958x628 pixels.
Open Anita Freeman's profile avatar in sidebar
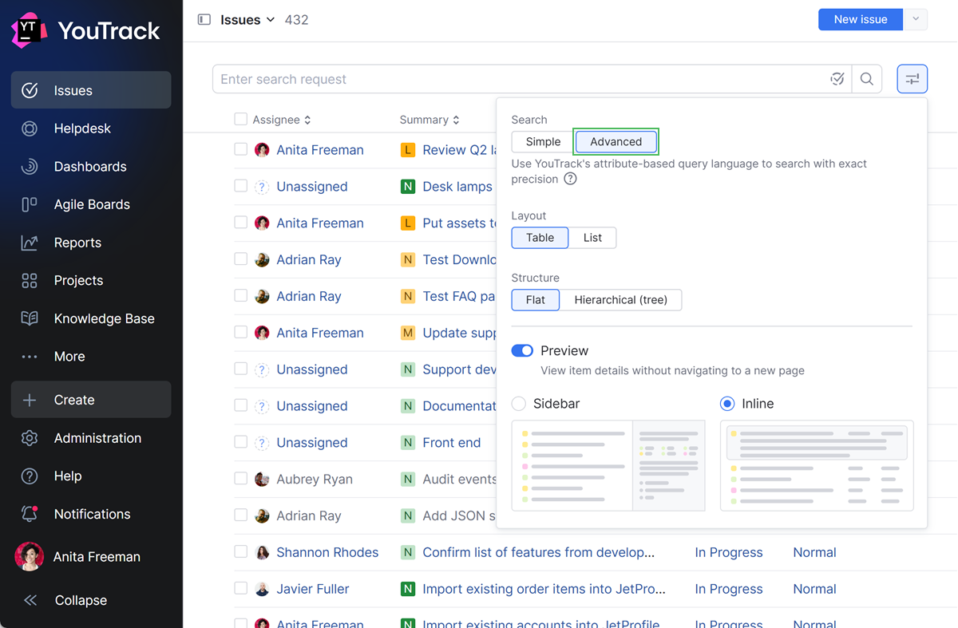[x=30, y=557]
